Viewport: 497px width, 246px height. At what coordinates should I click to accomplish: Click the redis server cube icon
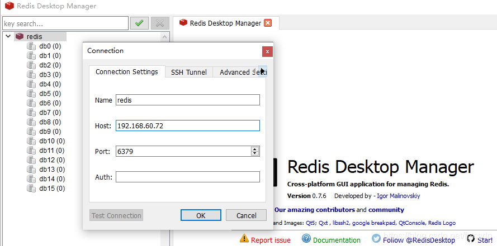pyautogui.click(x=20, y=36)
